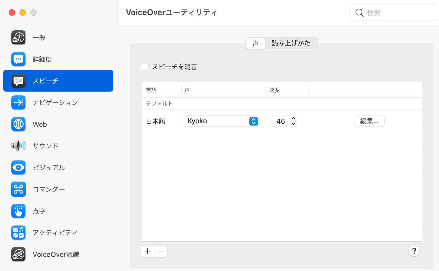Open the サウンド speaker icon
Screen dimensions: 439x271
pos(18,146)
